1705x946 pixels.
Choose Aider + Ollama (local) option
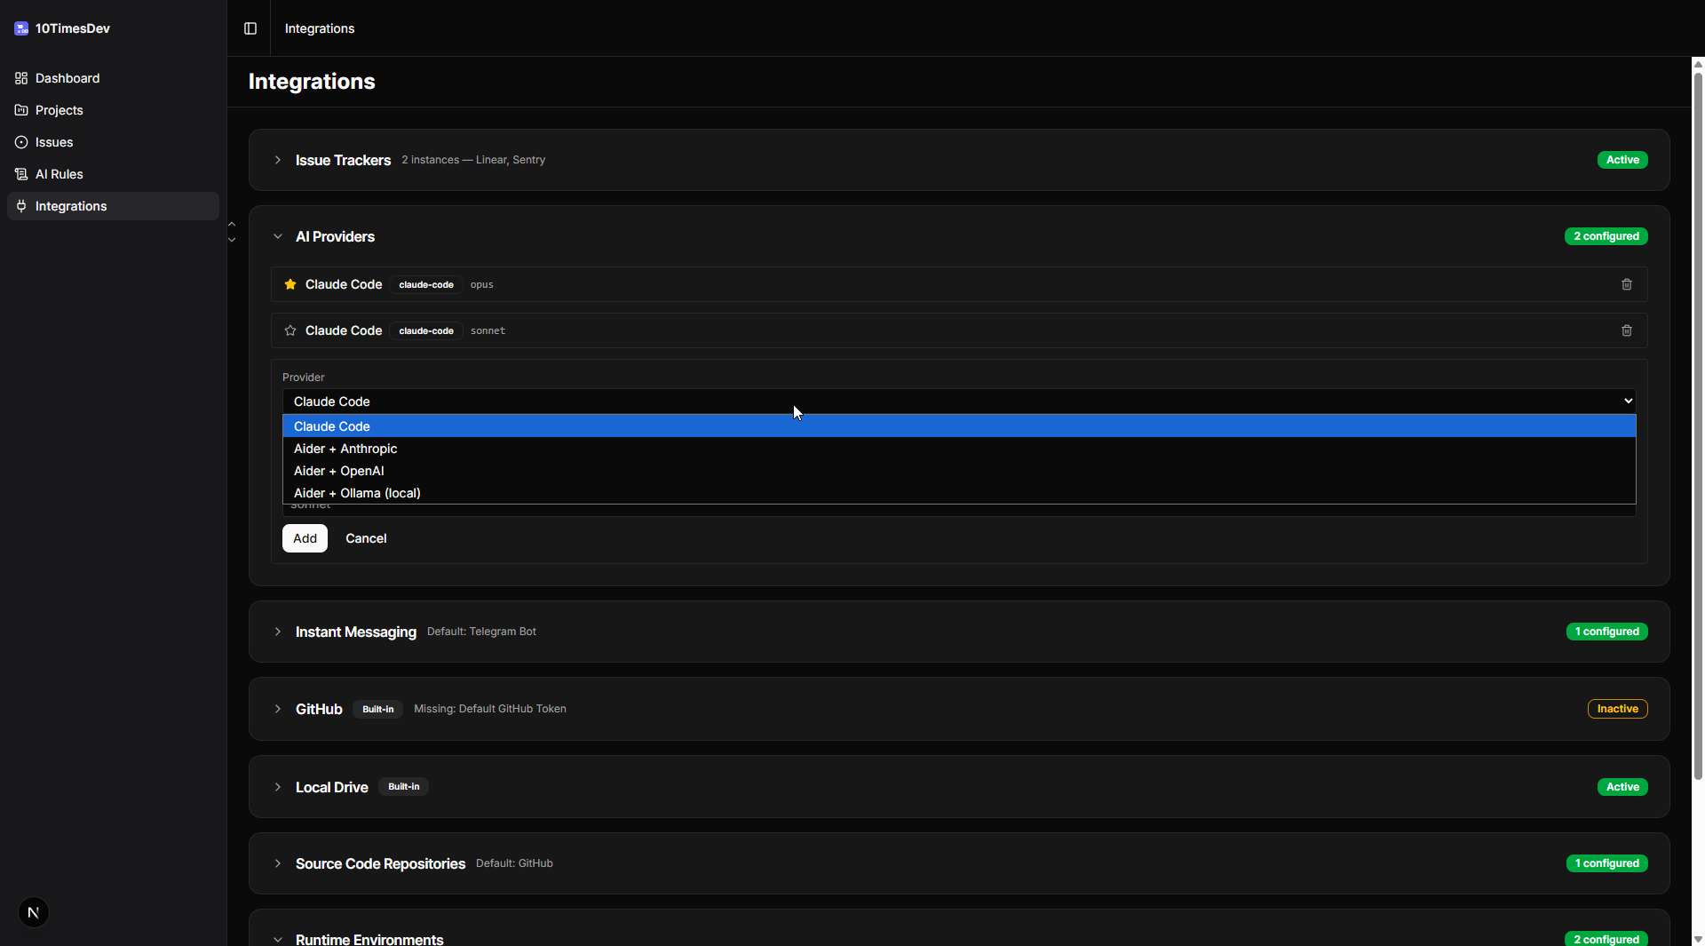(357, 493)
